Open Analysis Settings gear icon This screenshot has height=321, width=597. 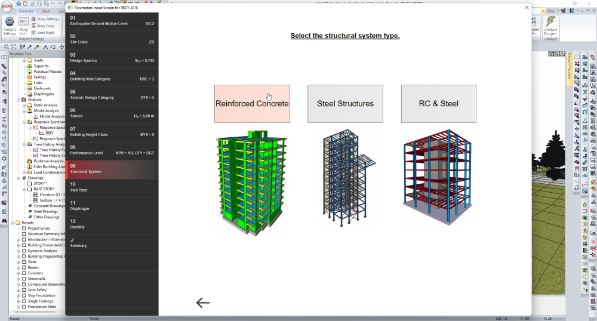[10, 22]
